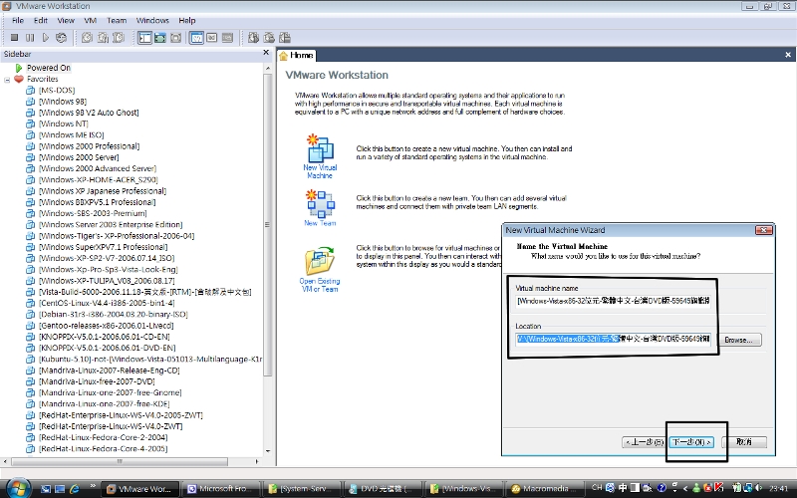Viewport: 797px width, 498px height.
Task: Click the sidebar horizontal scroll right arrow
Action: pos(257,461)
